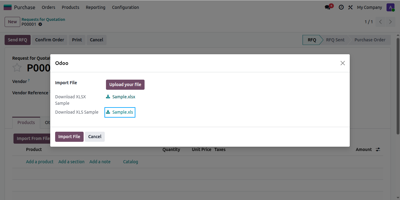Viewport: 400px width, 200px height.
Task: Click Add a note link
Action: [100, 162]
